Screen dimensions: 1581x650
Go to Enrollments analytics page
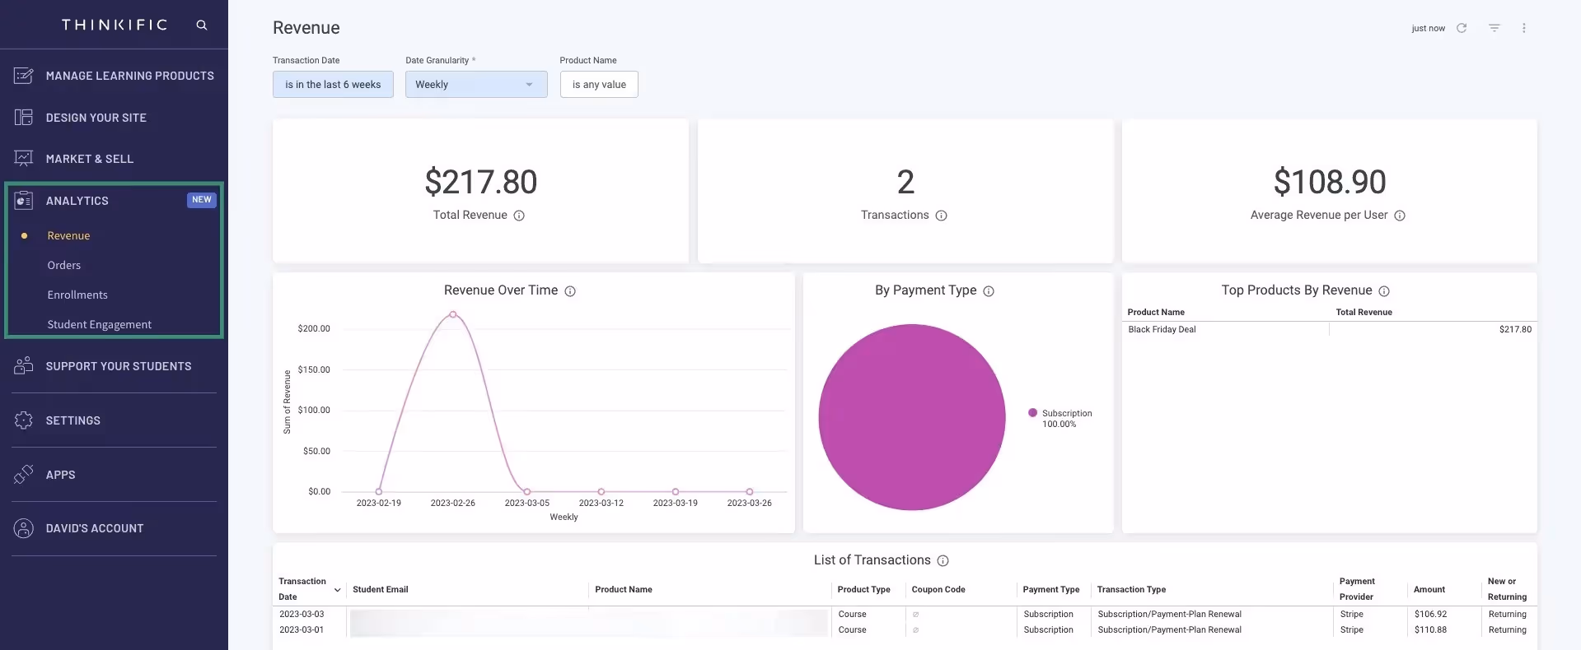click(x=77, y=295)
